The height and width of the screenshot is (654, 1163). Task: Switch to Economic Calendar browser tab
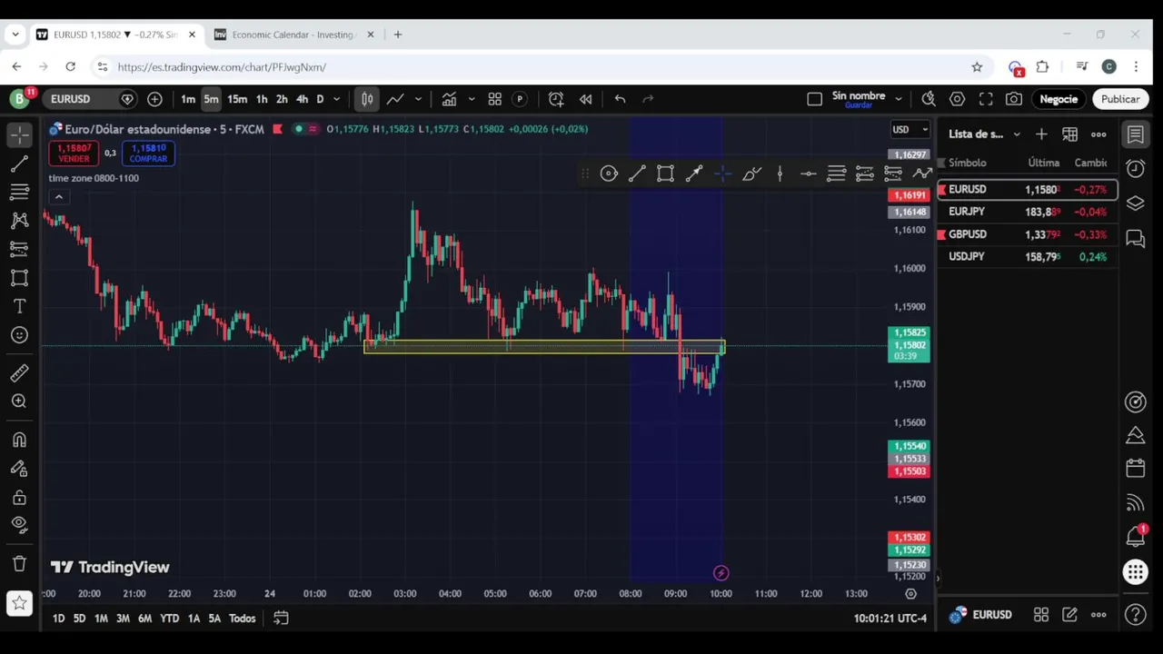292,35
